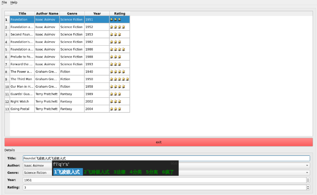
Task: Choose IME candidate 6 疯了
Action: pyautogui.click(x=168, y=172)
